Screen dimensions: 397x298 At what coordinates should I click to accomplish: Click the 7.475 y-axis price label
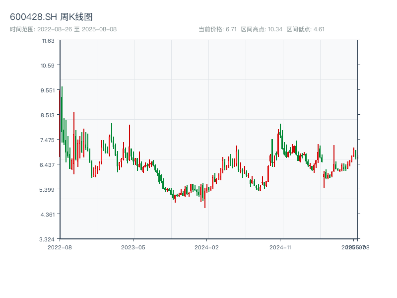pyautogui.click(x=48, y=140)
